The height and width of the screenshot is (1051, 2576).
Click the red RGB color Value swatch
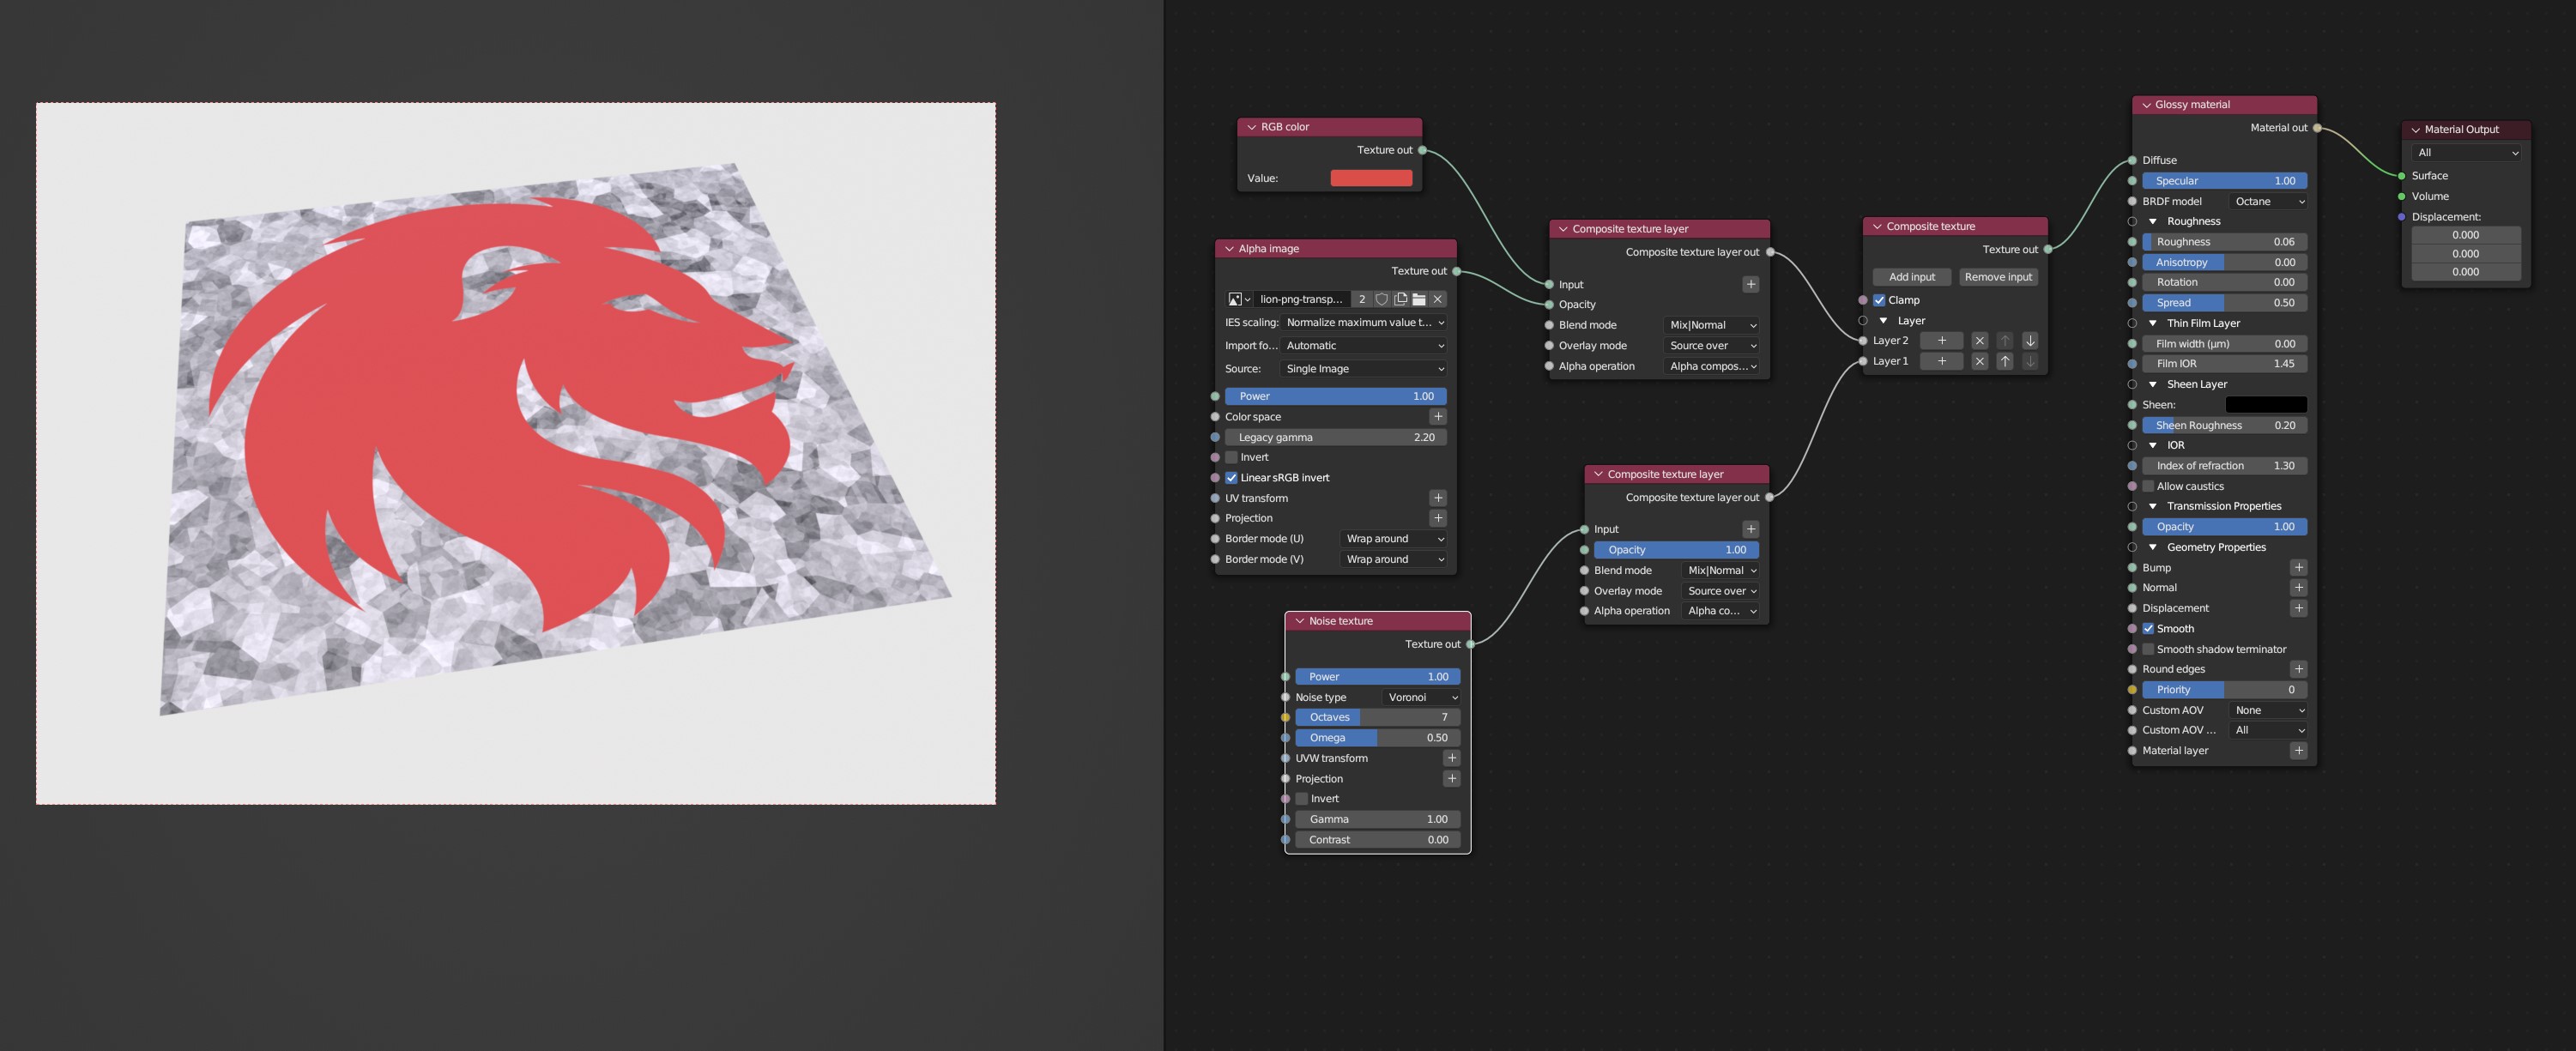(1371, 178)
